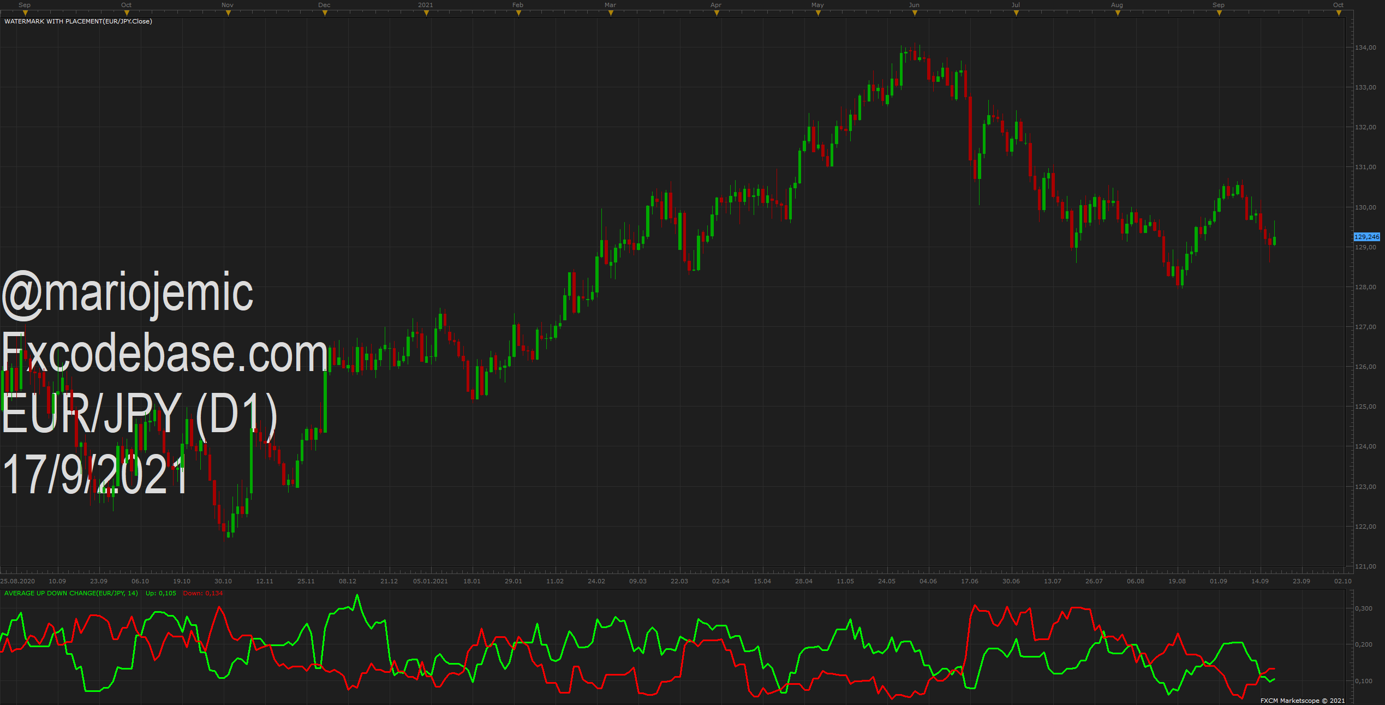1385x705 pixels.
Task: Click the Jun month marker triangle
Action: 915,13
